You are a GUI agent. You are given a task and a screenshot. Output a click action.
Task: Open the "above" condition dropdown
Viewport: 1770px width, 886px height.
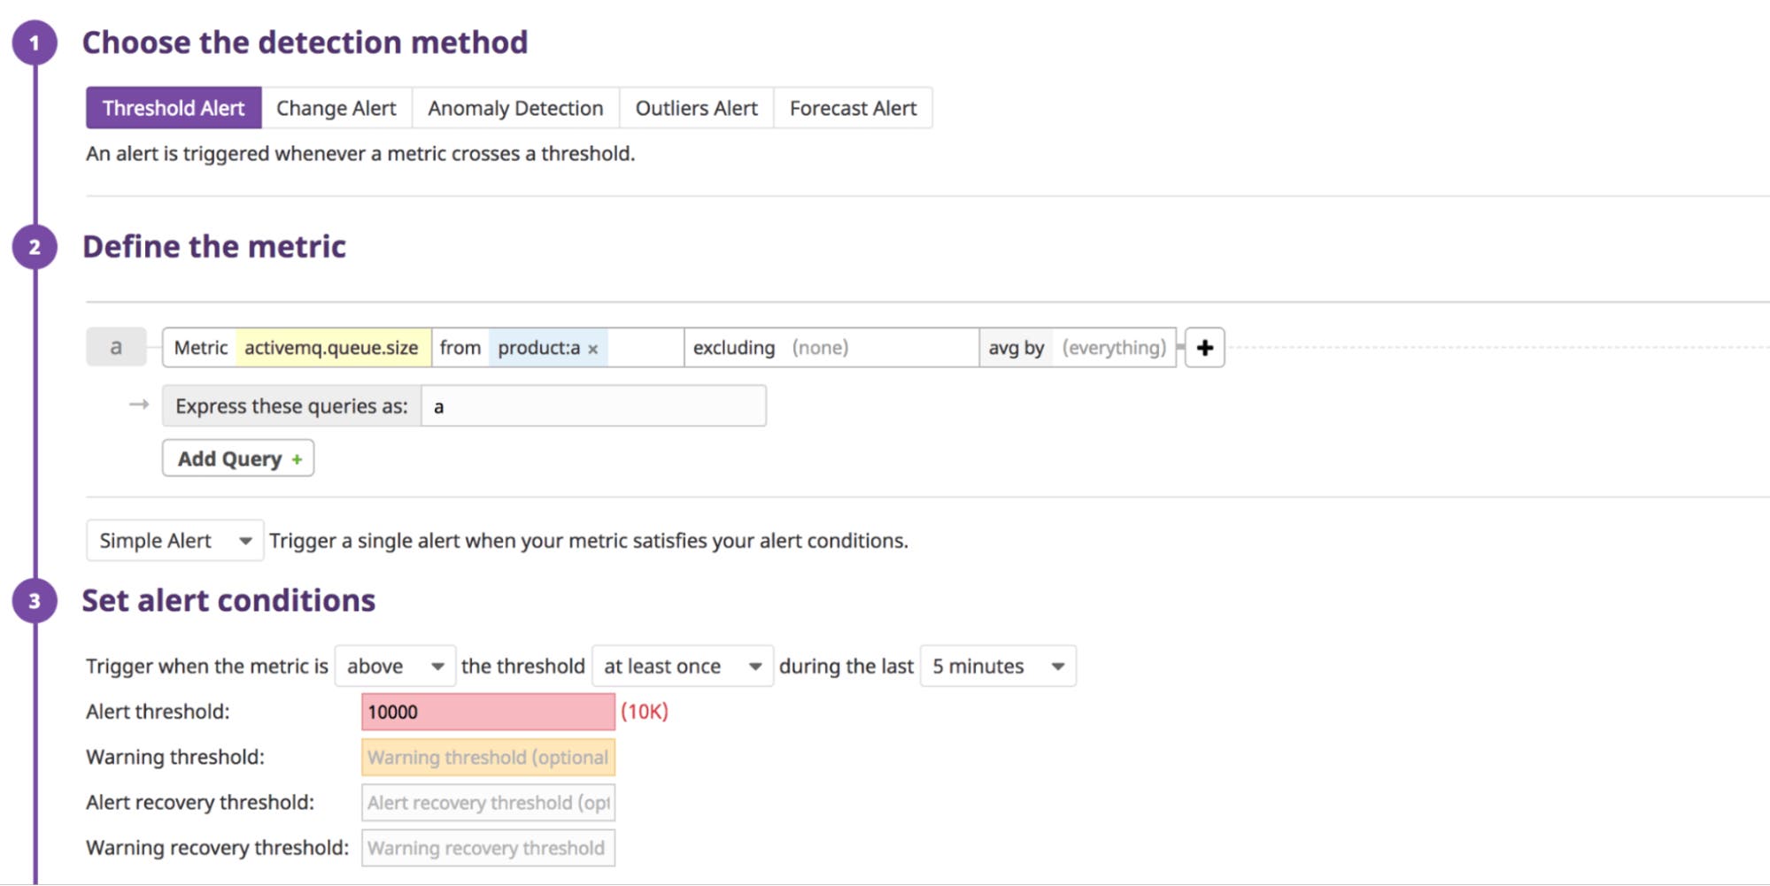pos(395,666)
